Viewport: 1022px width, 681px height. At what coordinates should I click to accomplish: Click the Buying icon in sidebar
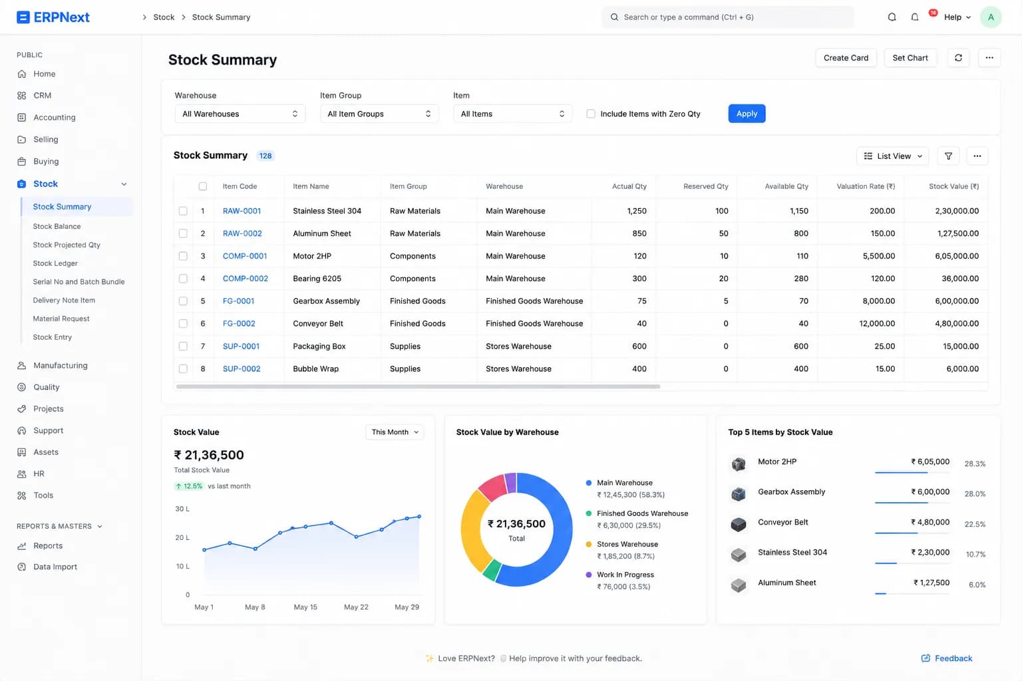coord(22,162)
